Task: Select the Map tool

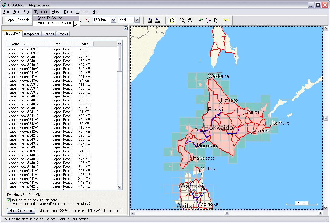Action: (x=172, y=20)
